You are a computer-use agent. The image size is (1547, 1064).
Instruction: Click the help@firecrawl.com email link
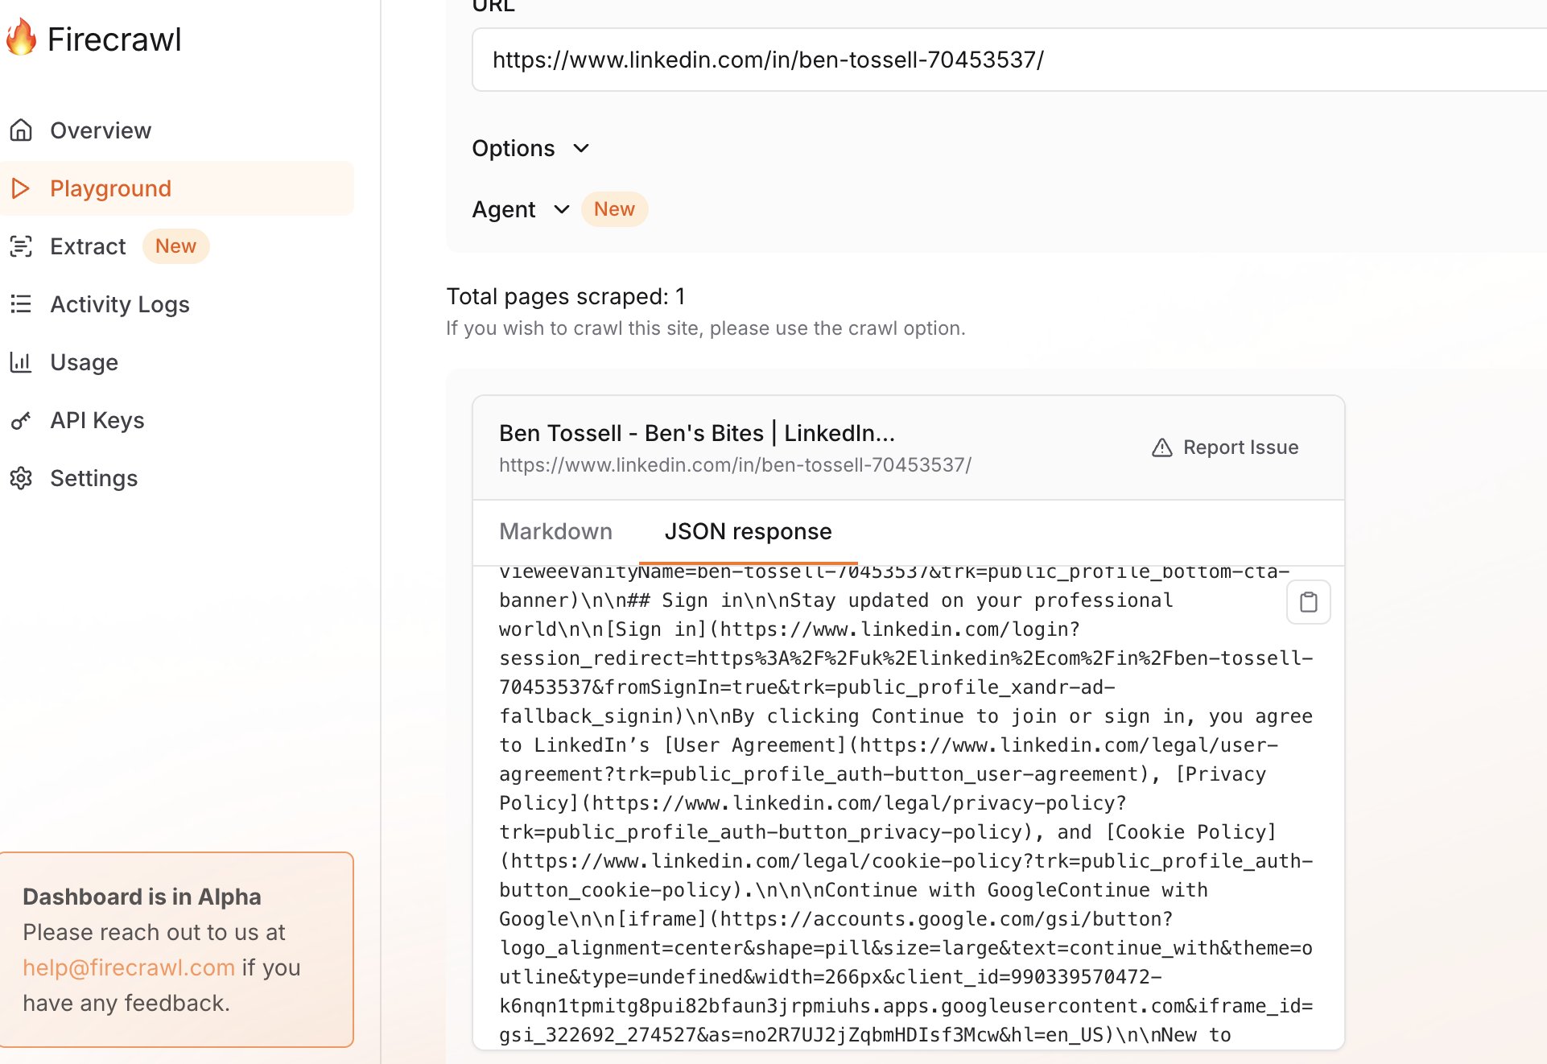[129, 967]
